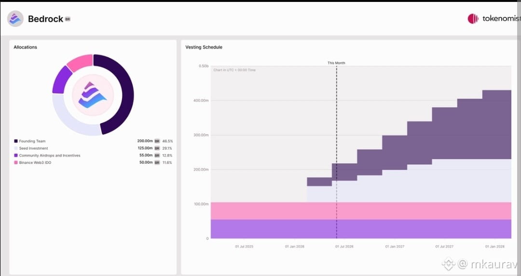Click BR badge in Seed Investment row

pyautogui.click(x=157, y=148)
